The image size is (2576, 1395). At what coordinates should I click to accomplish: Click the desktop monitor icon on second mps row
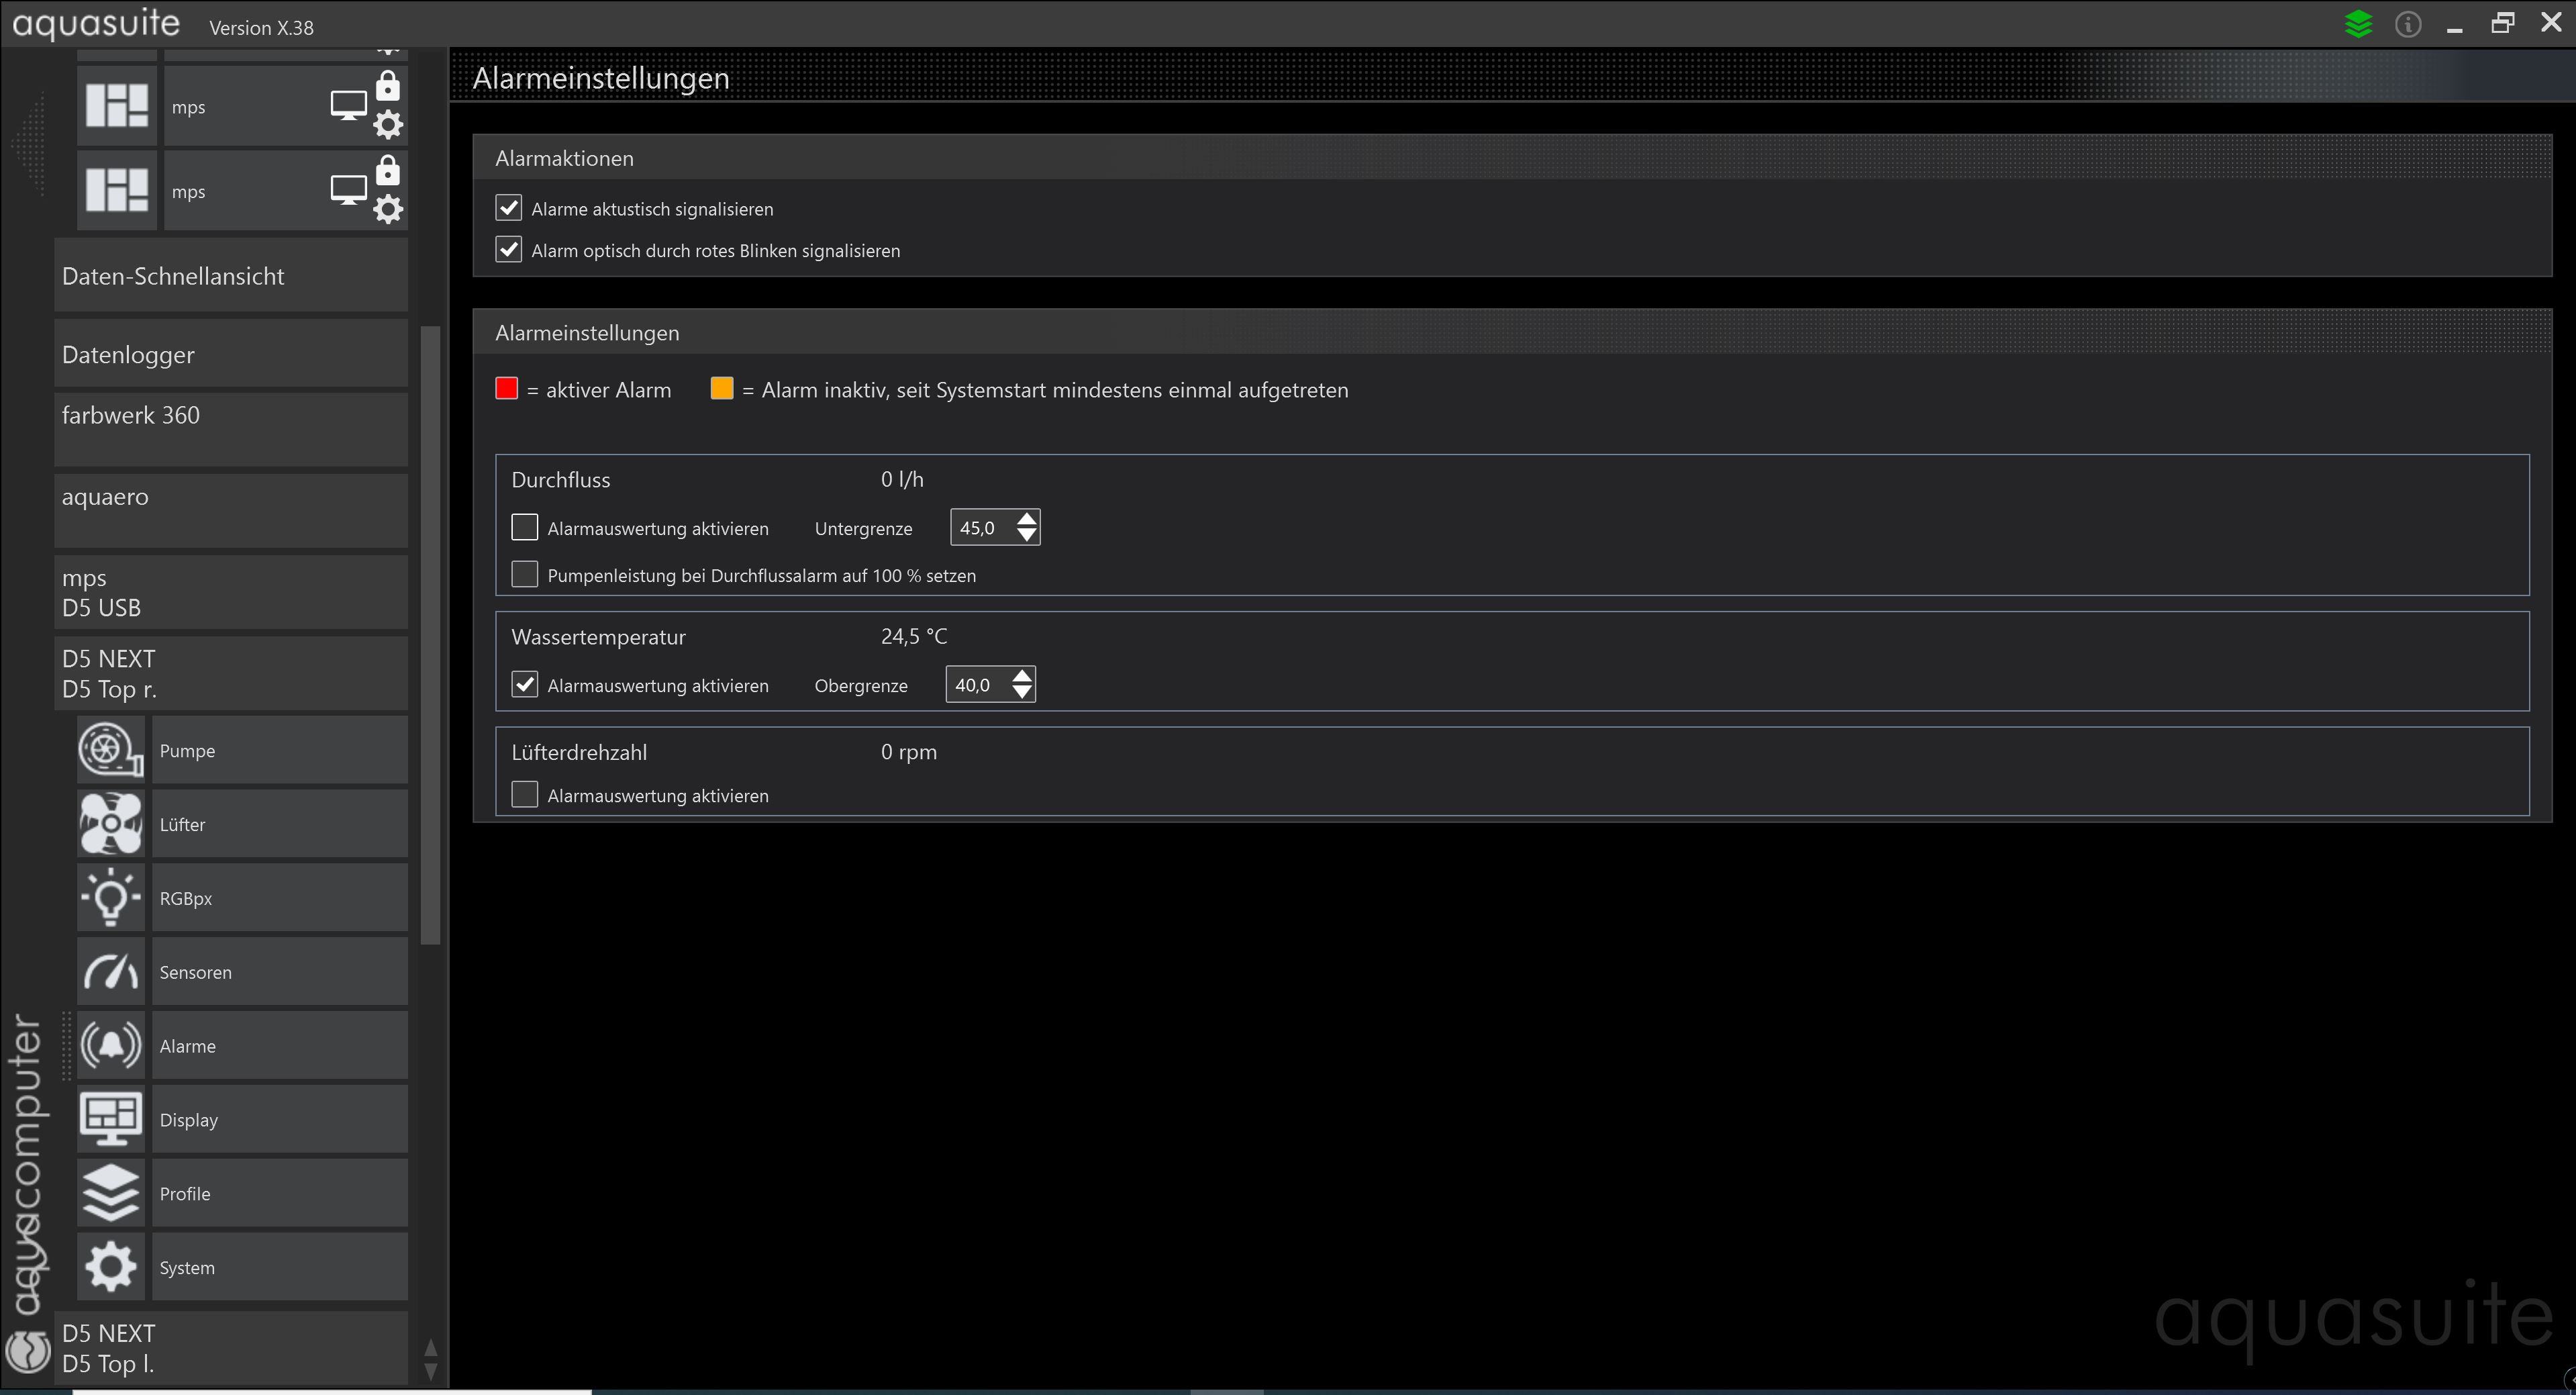[348, 190]
